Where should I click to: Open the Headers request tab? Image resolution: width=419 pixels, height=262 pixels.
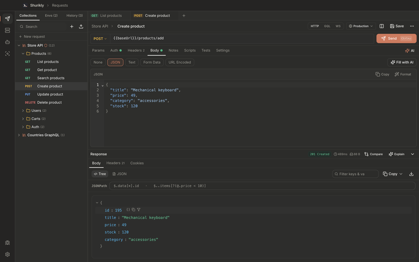click(136, 51)
